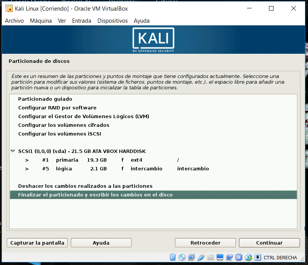308x265 pixels.
Task: Click the network adapter status icon
Action: tap(192, 257)
